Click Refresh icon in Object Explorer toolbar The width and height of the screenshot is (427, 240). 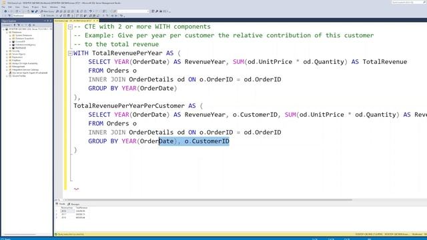coord(29,25)
